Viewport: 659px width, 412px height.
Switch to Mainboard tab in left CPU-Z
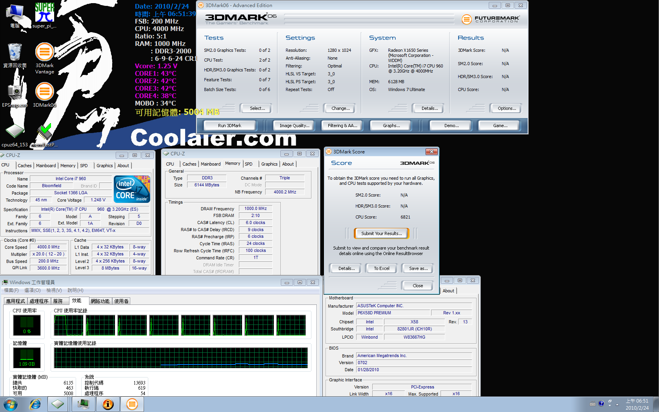(x=46, y=166)
